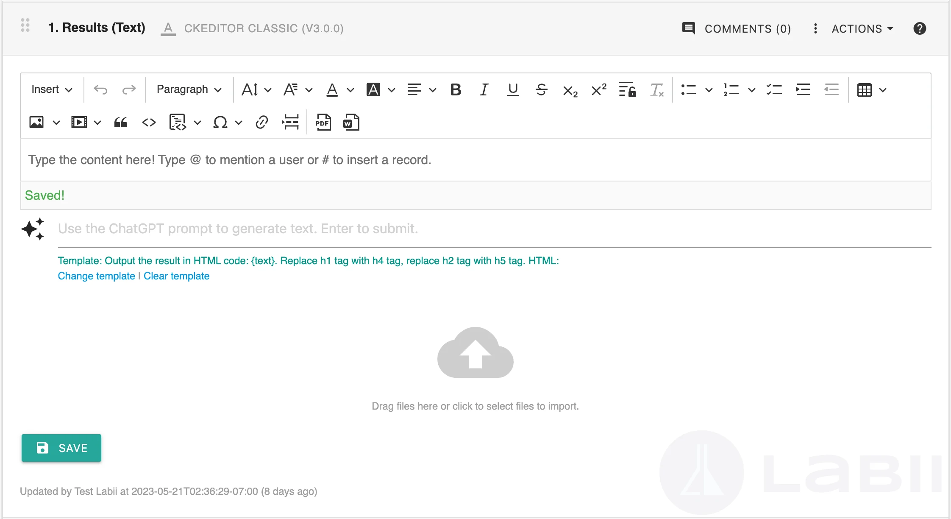Open the ACTIONS menu

click(862, 28)
